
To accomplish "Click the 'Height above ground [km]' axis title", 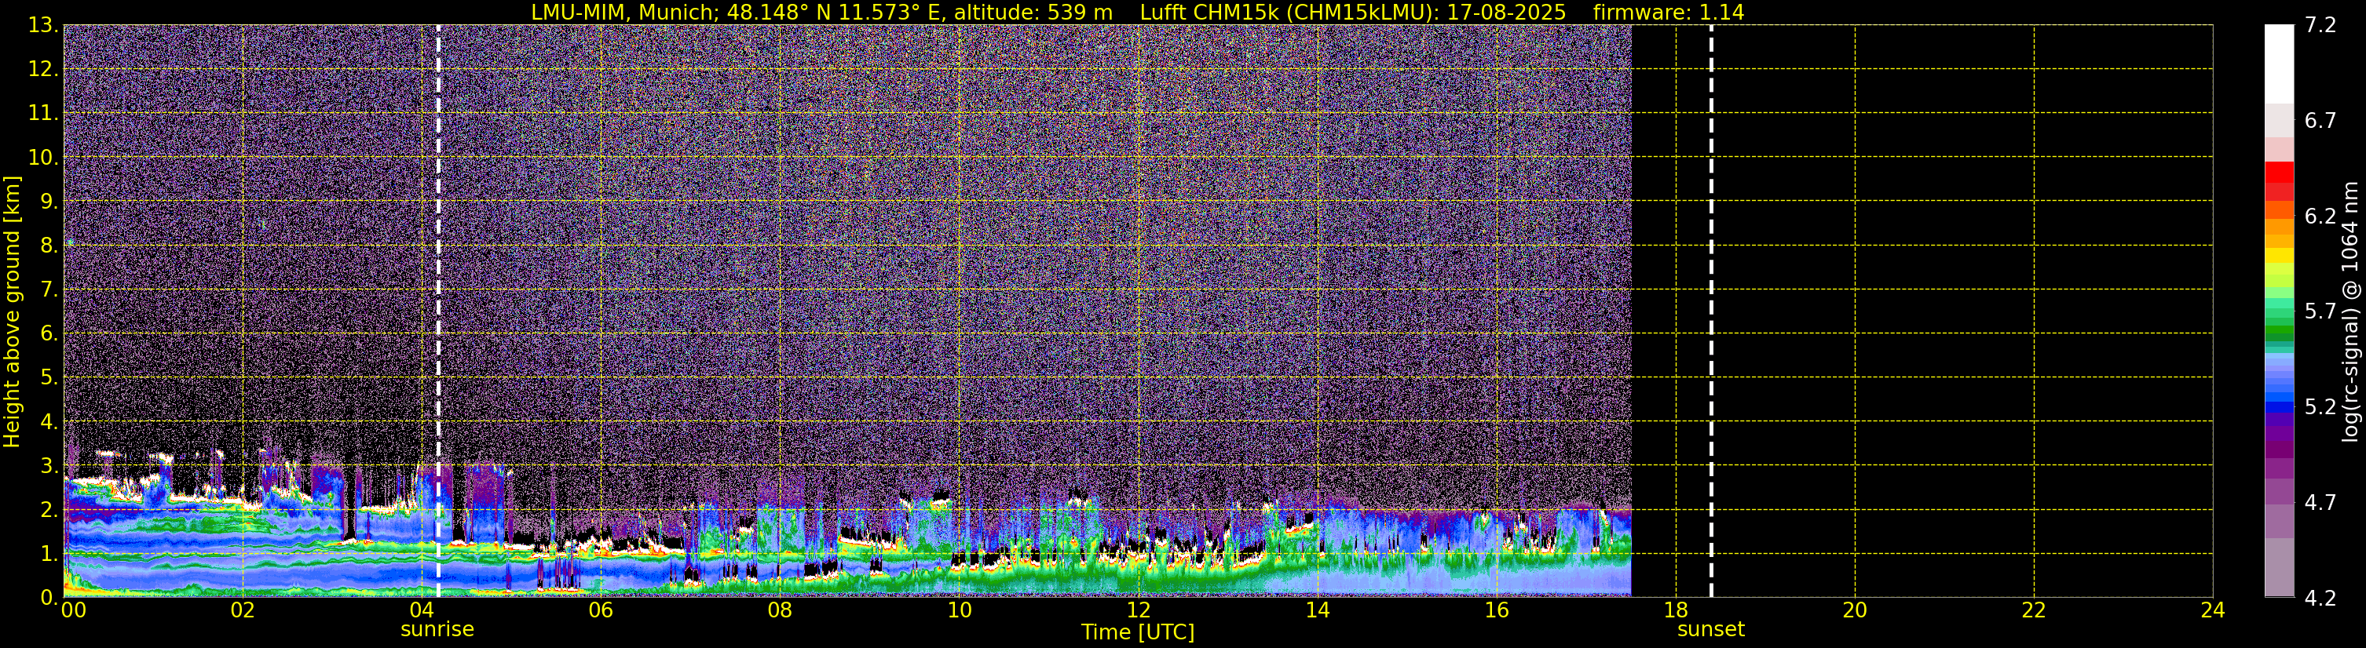I will click(x=12, y=311).
